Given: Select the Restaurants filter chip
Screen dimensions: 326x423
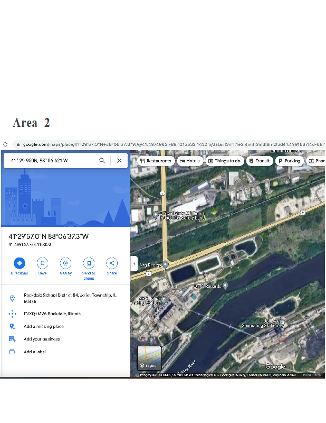Looking at the screenshot, I should pos(155,161).
